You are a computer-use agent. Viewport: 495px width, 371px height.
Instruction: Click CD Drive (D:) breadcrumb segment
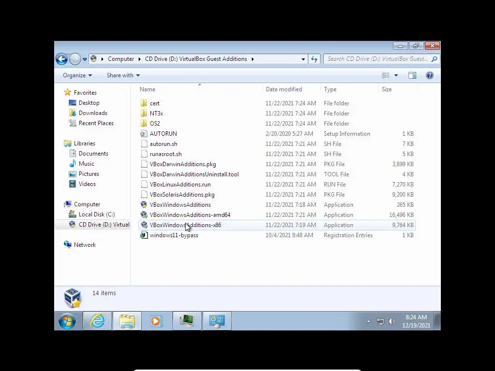(x=196, y=59)
